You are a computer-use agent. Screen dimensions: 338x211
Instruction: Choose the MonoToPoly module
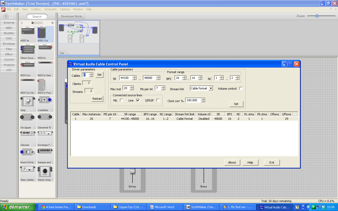click(x=28, y=156)
